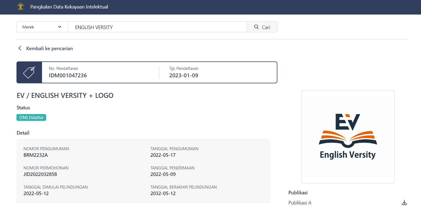Open the Merek category dropdown
421x219 pixels.
pyautogui.click(x=42, y=27)
